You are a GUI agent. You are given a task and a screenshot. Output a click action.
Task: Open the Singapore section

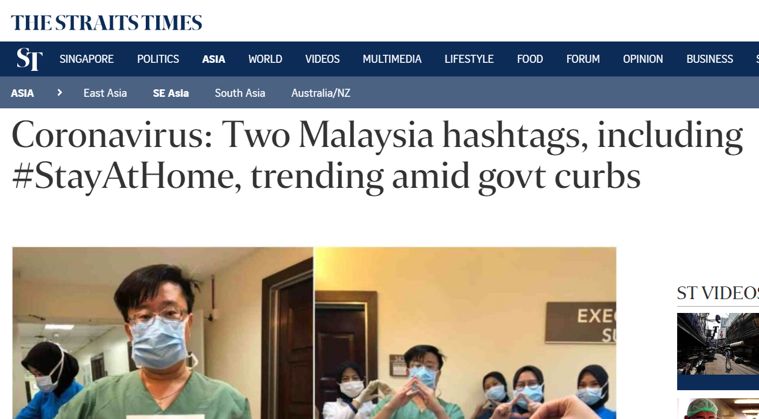[x=86, y=59]
